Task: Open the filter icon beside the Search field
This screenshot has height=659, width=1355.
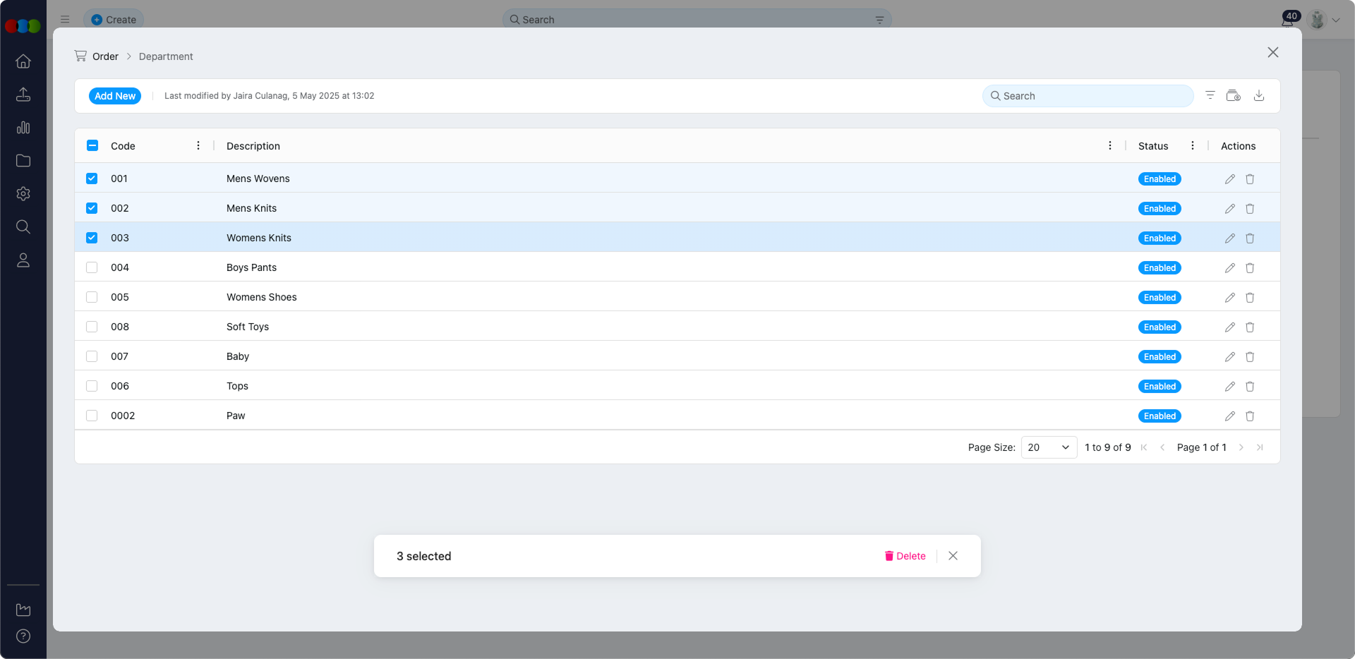Action: 1210,96
